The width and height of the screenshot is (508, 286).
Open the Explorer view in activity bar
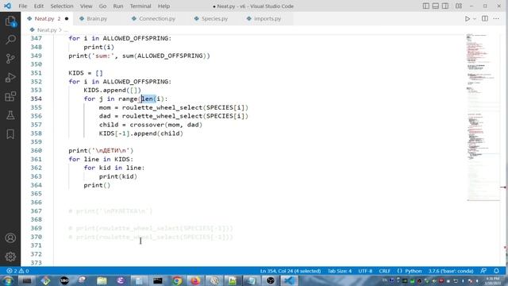10,21
